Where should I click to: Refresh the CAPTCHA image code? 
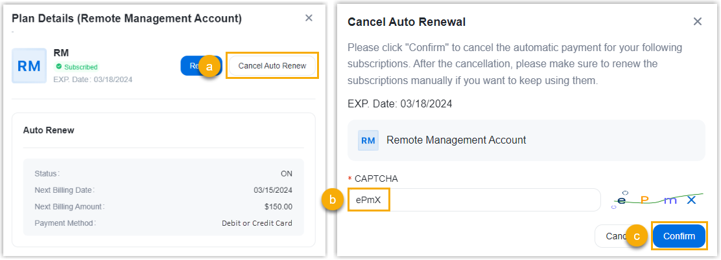[x=656, y=200]
